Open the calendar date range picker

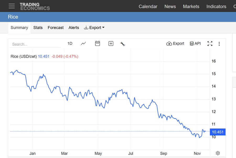click(x=98, y=43)
